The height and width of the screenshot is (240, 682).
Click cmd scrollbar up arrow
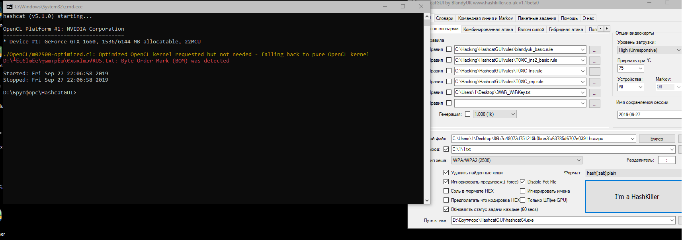[427, 17]
